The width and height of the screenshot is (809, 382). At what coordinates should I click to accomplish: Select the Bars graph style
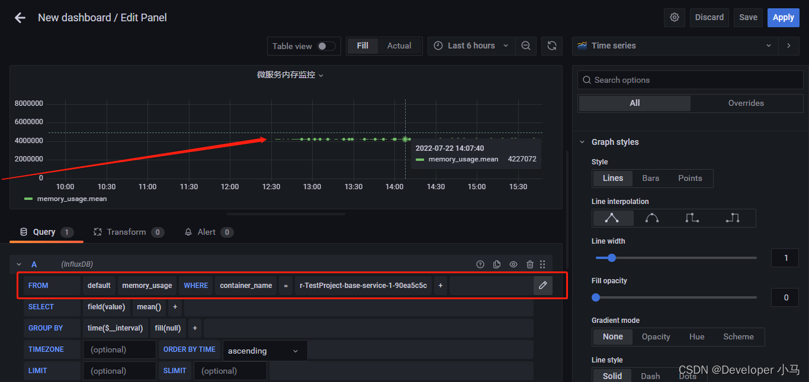650,178
